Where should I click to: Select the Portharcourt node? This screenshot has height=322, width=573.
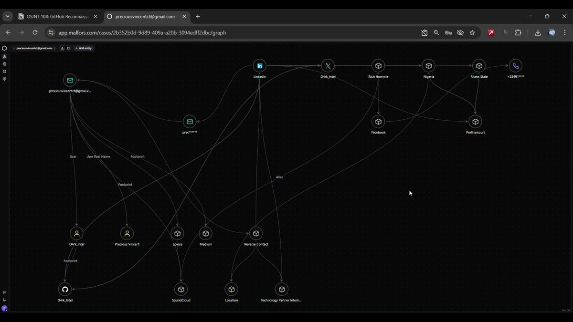(475, 122)
